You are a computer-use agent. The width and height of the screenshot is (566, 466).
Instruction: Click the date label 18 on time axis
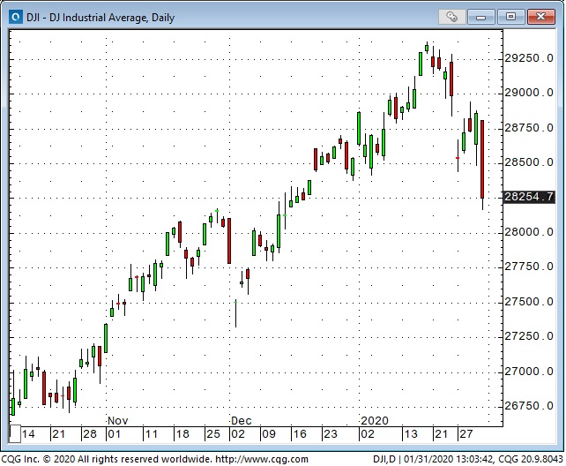tap(182, 434)
